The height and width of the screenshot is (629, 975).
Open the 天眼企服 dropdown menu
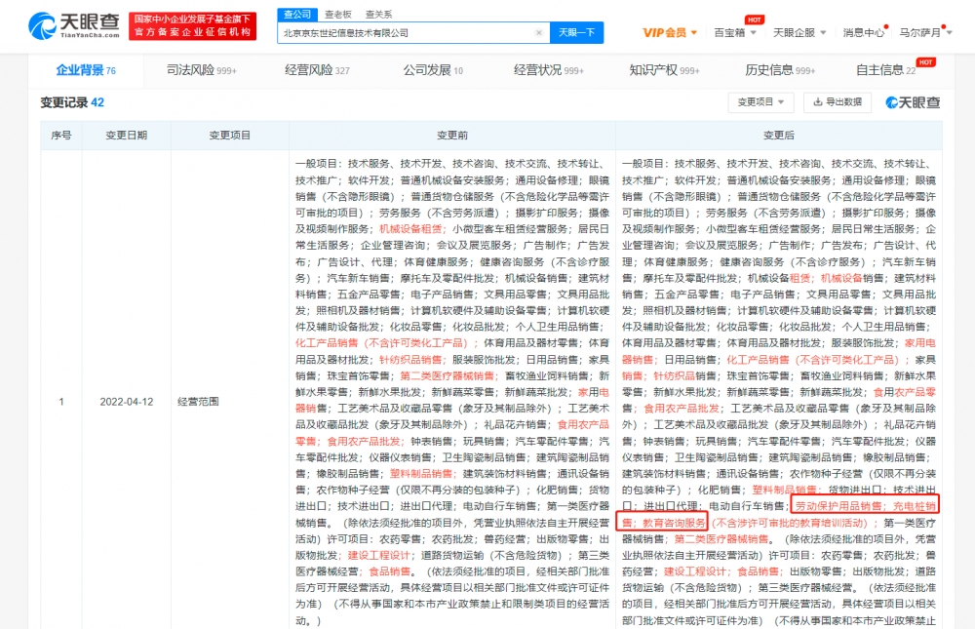(x=799, y=32)
